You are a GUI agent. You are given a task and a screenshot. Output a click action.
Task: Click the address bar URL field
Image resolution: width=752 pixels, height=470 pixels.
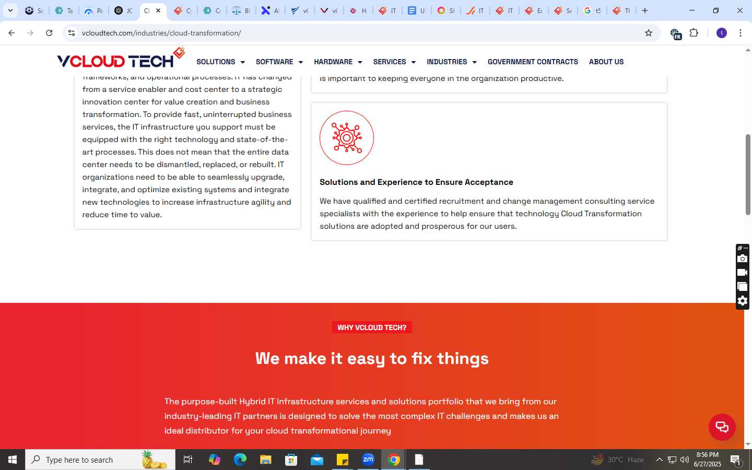point(360,33)
